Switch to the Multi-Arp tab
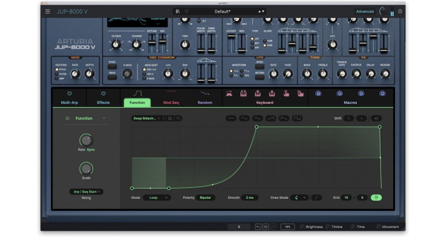 coord(69,103)
